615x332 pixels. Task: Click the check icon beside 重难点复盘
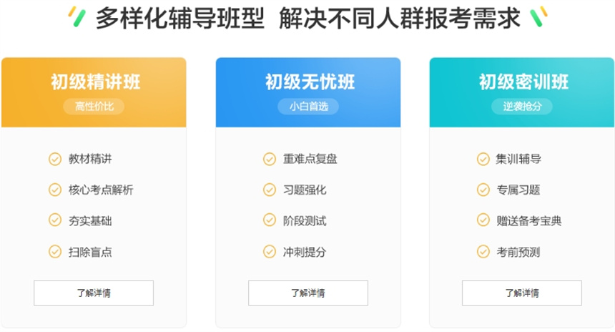270,159
